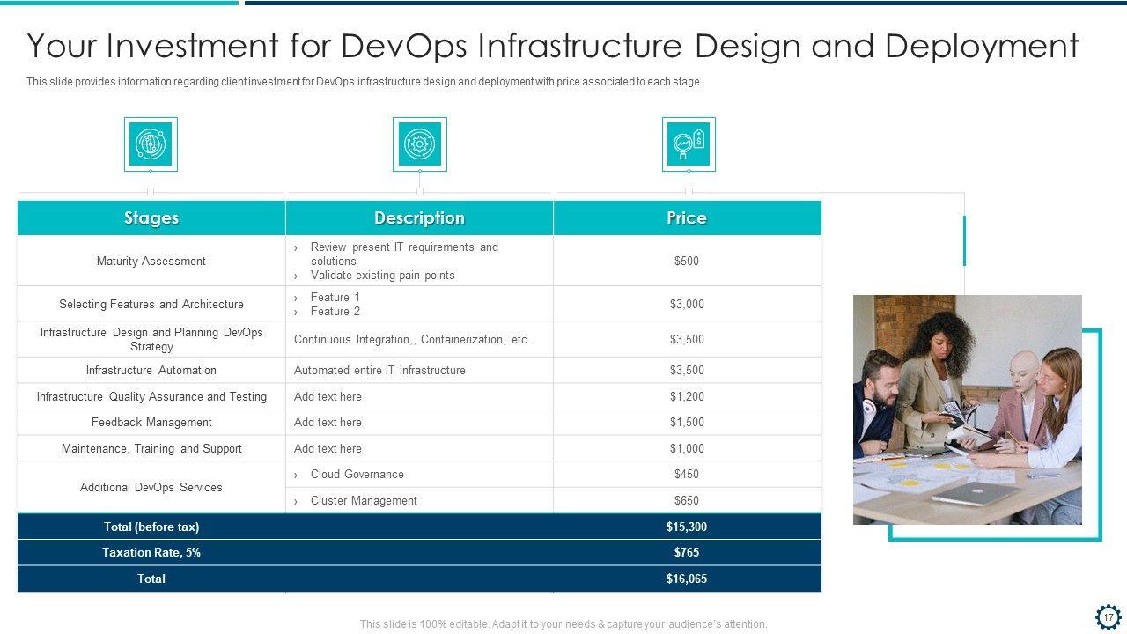Click the Total (before tax) row label
This screenshot has height=634, width=1127.
(x=151, y=527)
